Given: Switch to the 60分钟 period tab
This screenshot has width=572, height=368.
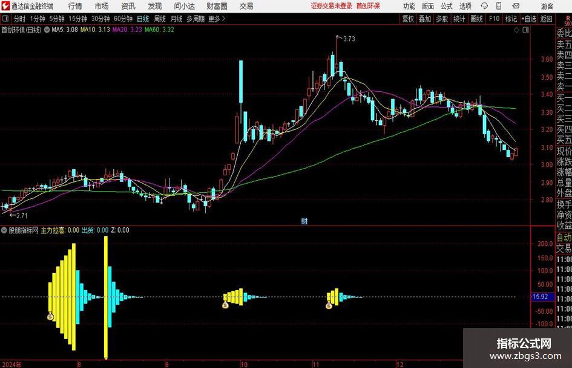Looking at the screenshot, I should click(x=123, y=19).
